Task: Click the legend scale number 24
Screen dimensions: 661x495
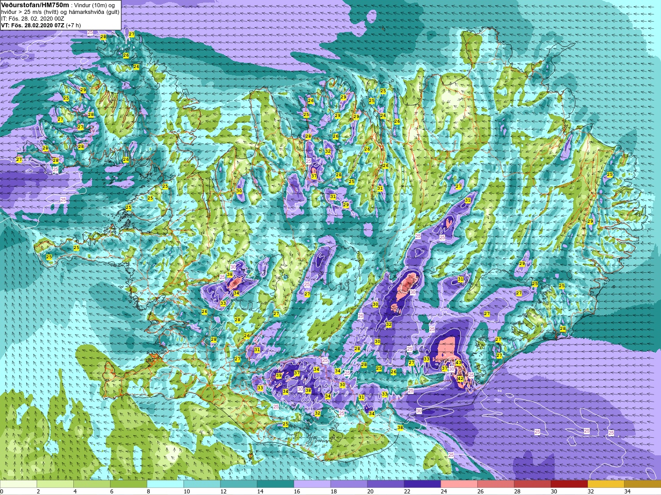Action: pyautogui.click(x=444, y=491)
